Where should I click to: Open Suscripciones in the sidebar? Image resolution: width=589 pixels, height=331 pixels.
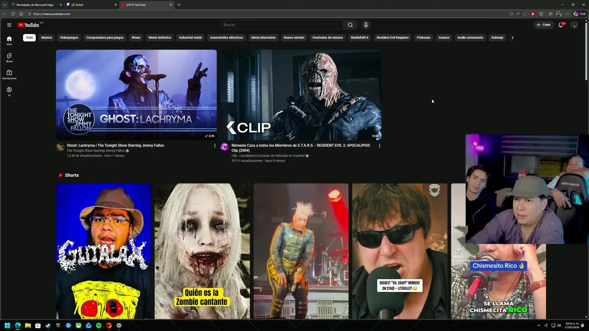tap(9, 74)
